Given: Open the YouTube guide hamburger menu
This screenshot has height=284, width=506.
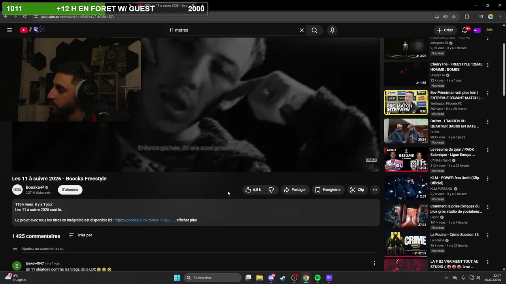Looking at the screenshot, I should (9, 30).
